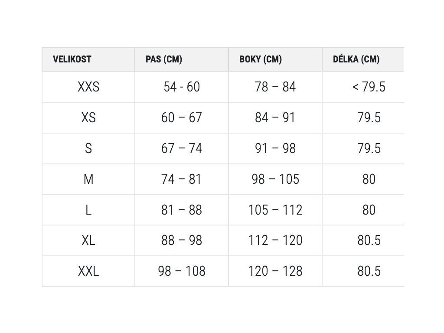Viewport: 444px width, 333px height.
Task: Select the XS size cell
Action: point(88,118)
